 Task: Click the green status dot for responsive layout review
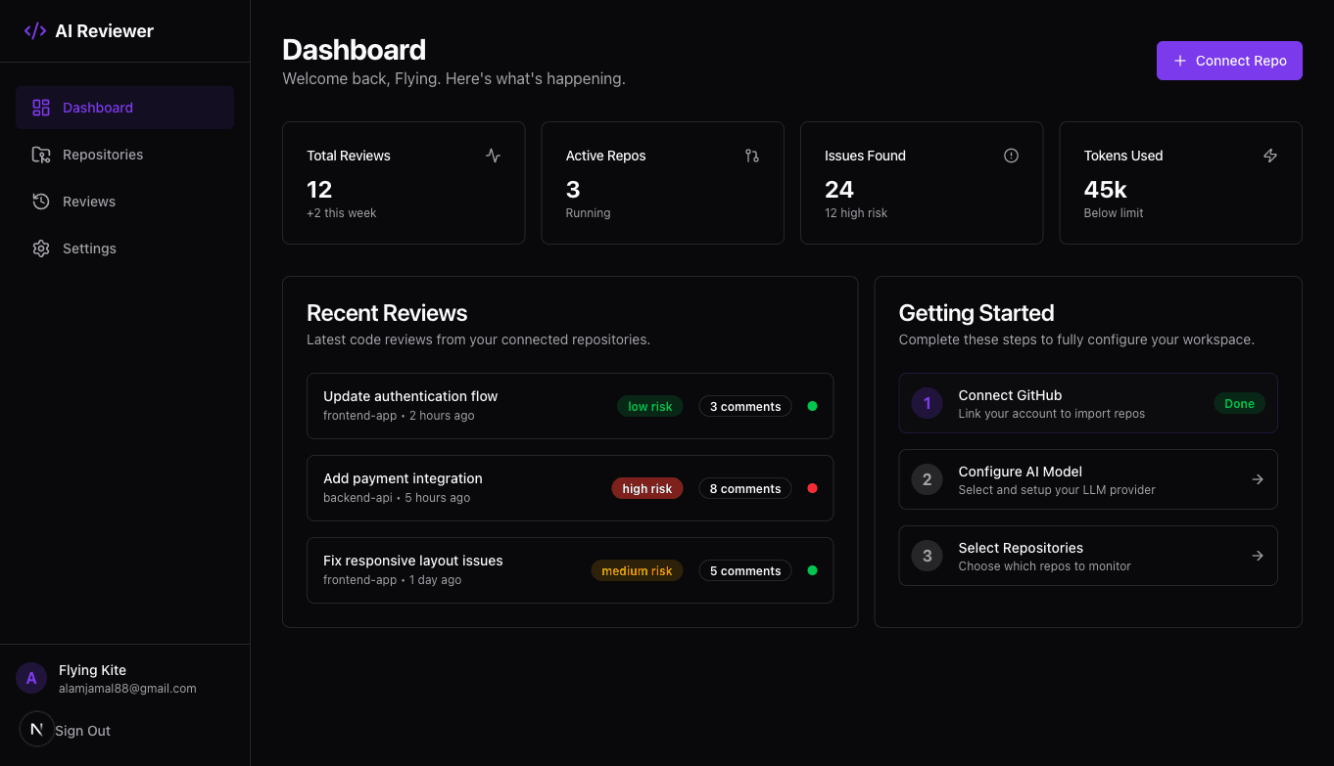point(812,570)
